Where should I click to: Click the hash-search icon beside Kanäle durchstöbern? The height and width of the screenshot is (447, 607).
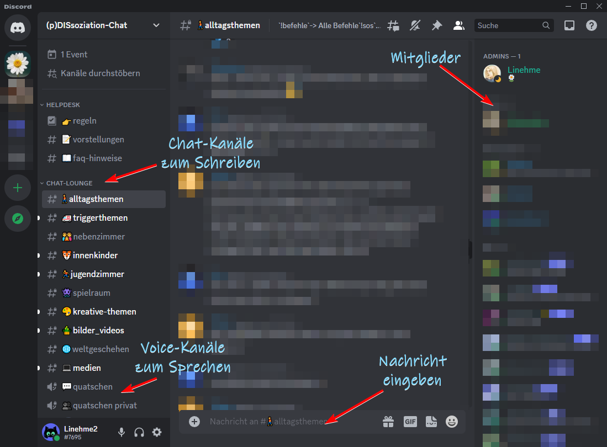[x=52, y=73]
